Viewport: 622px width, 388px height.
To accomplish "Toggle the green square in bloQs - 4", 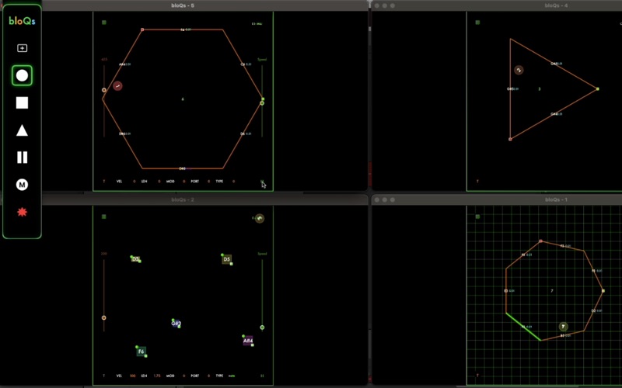I will (x=477, y=23).
